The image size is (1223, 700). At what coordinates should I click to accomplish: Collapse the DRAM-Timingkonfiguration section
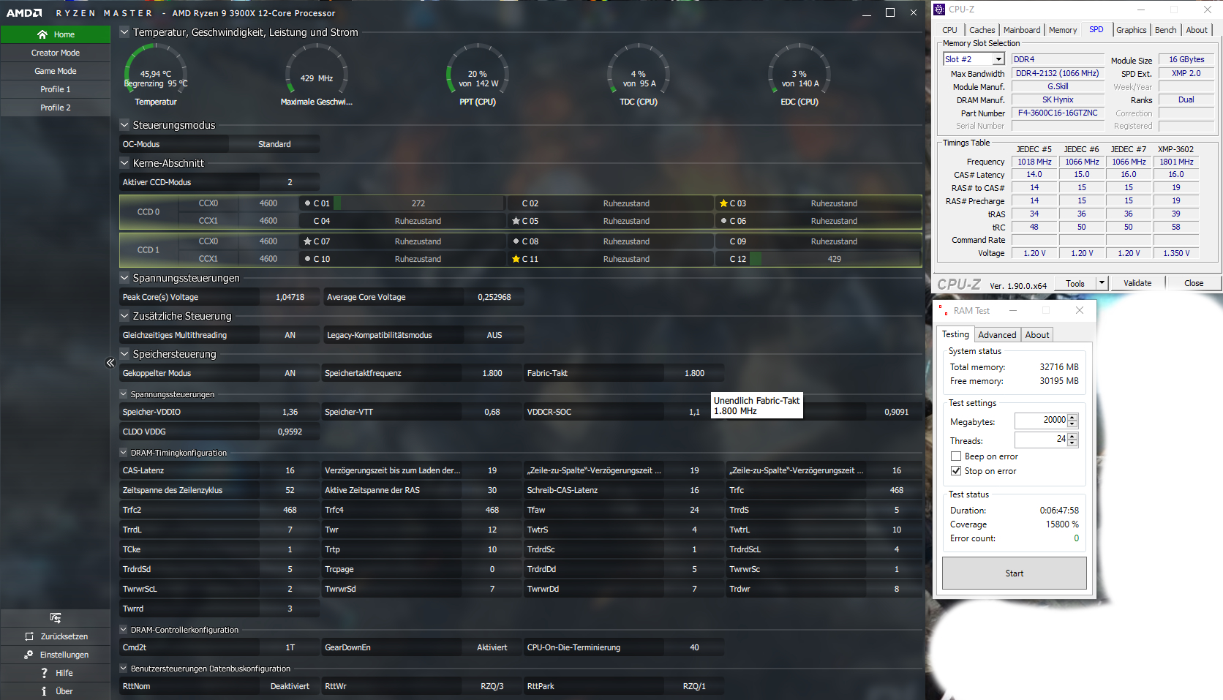point(124,453)
